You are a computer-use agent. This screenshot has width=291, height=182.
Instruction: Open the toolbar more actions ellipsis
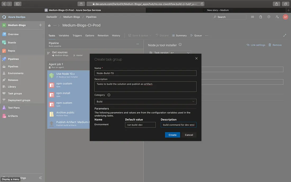pos(207,35)
